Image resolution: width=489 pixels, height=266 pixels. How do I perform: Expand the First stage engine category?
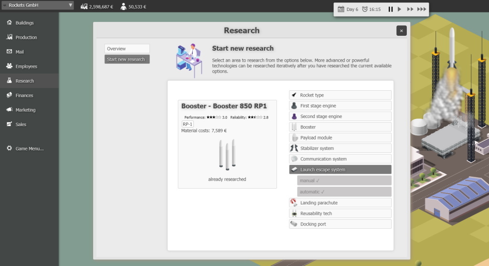340,106
